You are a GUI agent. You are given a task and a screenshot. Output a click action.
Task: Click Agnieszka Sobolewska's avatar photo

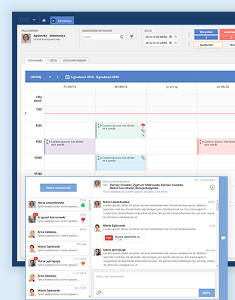(26, 38)
